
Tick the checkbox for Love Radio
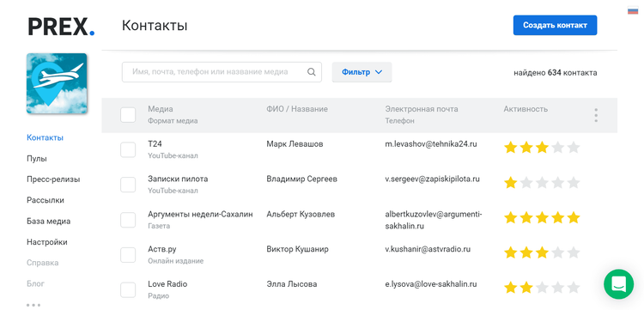[128, 290]
